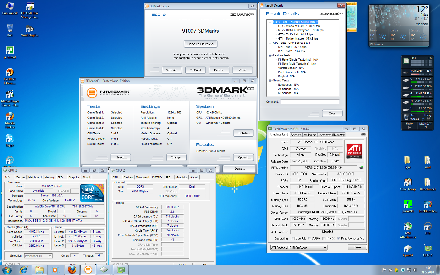Click the GPU-Z screenshot camera icon
The width and height of the screenshot is (440, 275).
coord(363,134)
